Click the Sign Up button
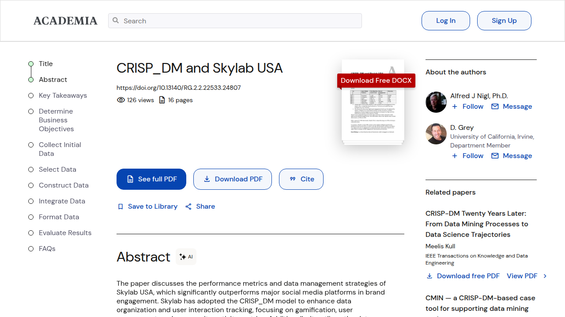 click(x=504, y=21)
